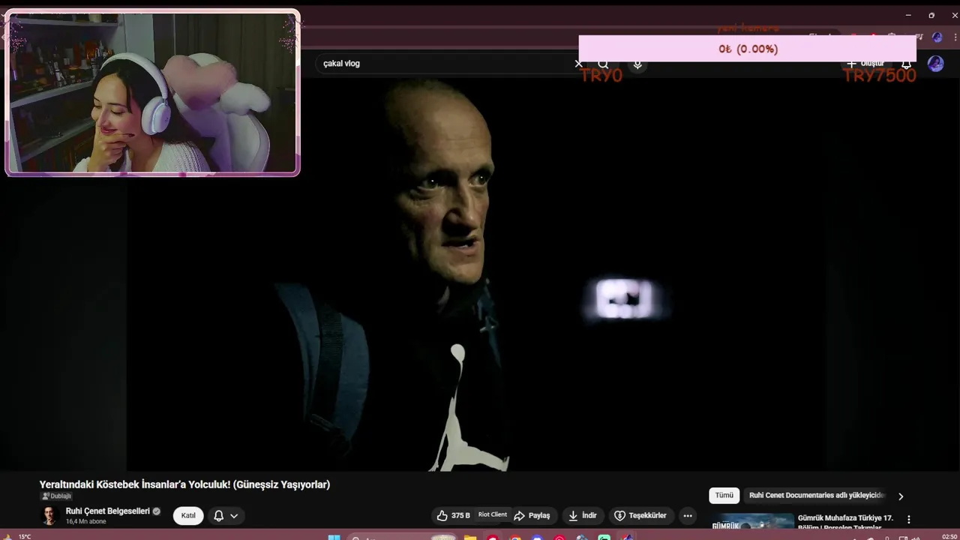The width and height of the screenshot is (960, 540).
Task: Click the YouTube search magnifier icon
Action: click(604, 64)
